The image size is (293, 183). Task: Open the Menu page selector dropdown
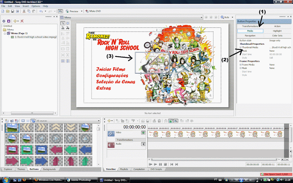pos(201,17)
